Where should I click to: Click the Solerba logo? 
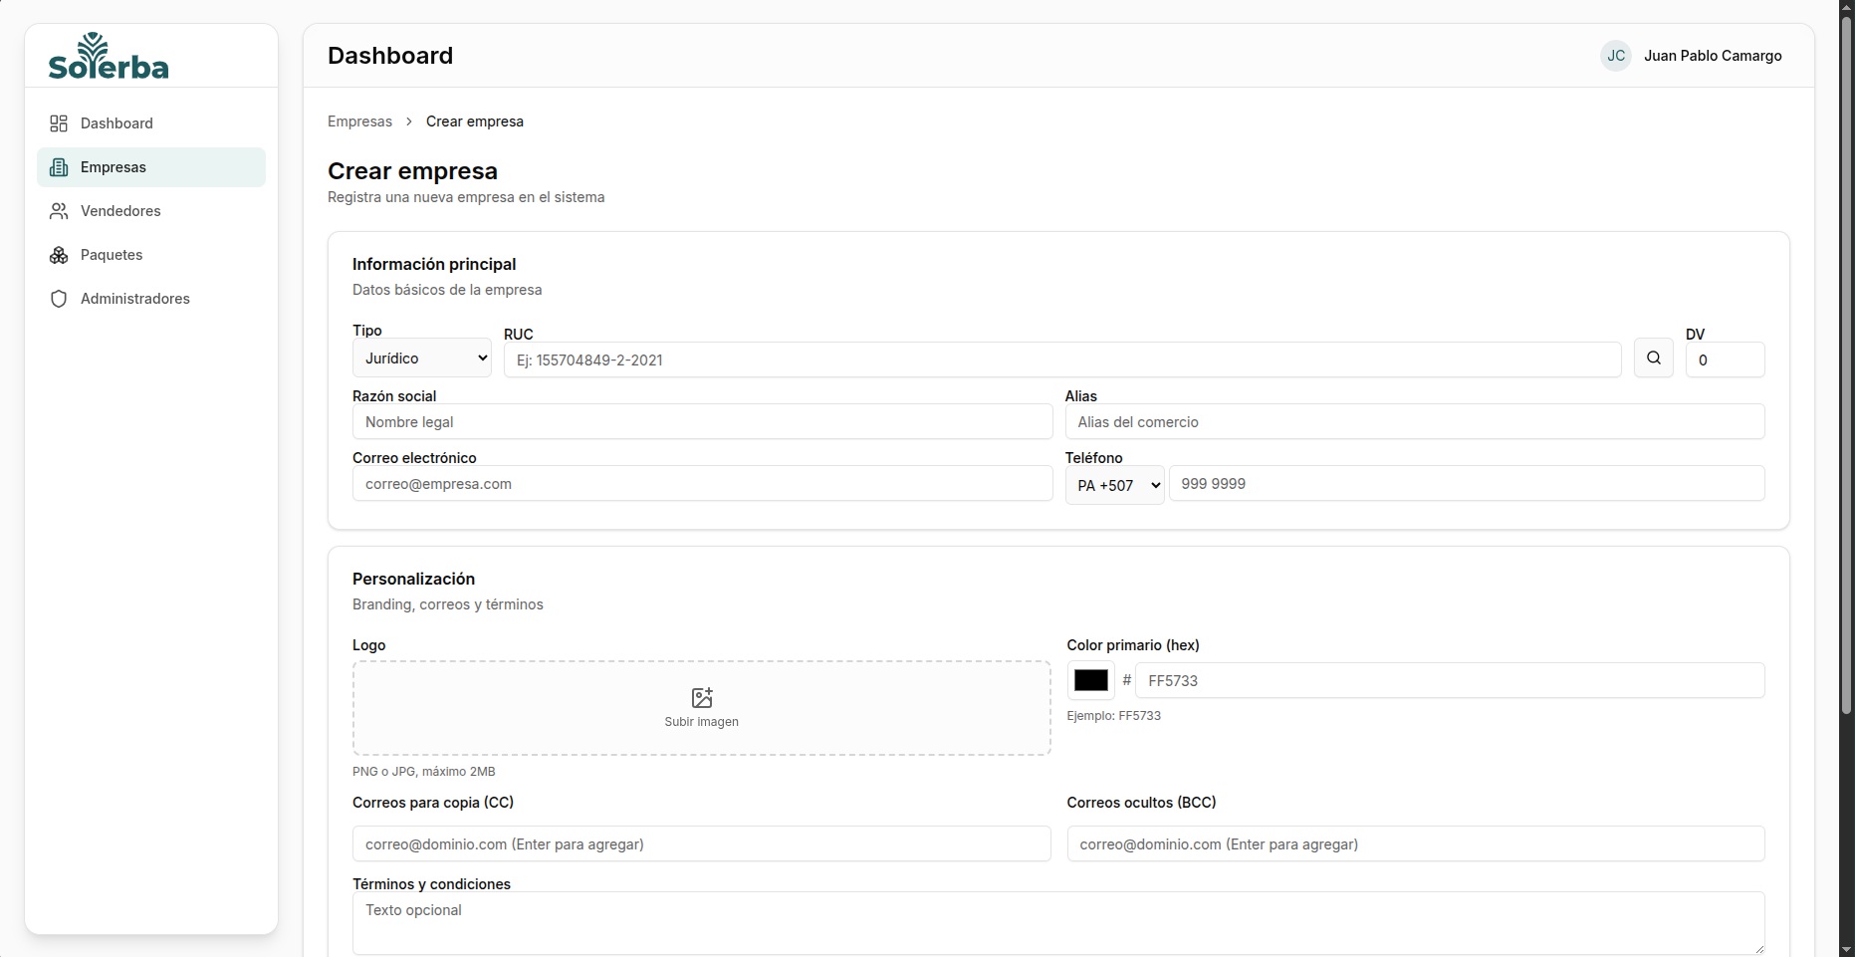(x=109, y=57)
